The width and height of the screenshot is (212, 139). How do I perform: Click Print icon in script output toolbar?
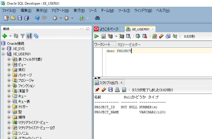117,90
